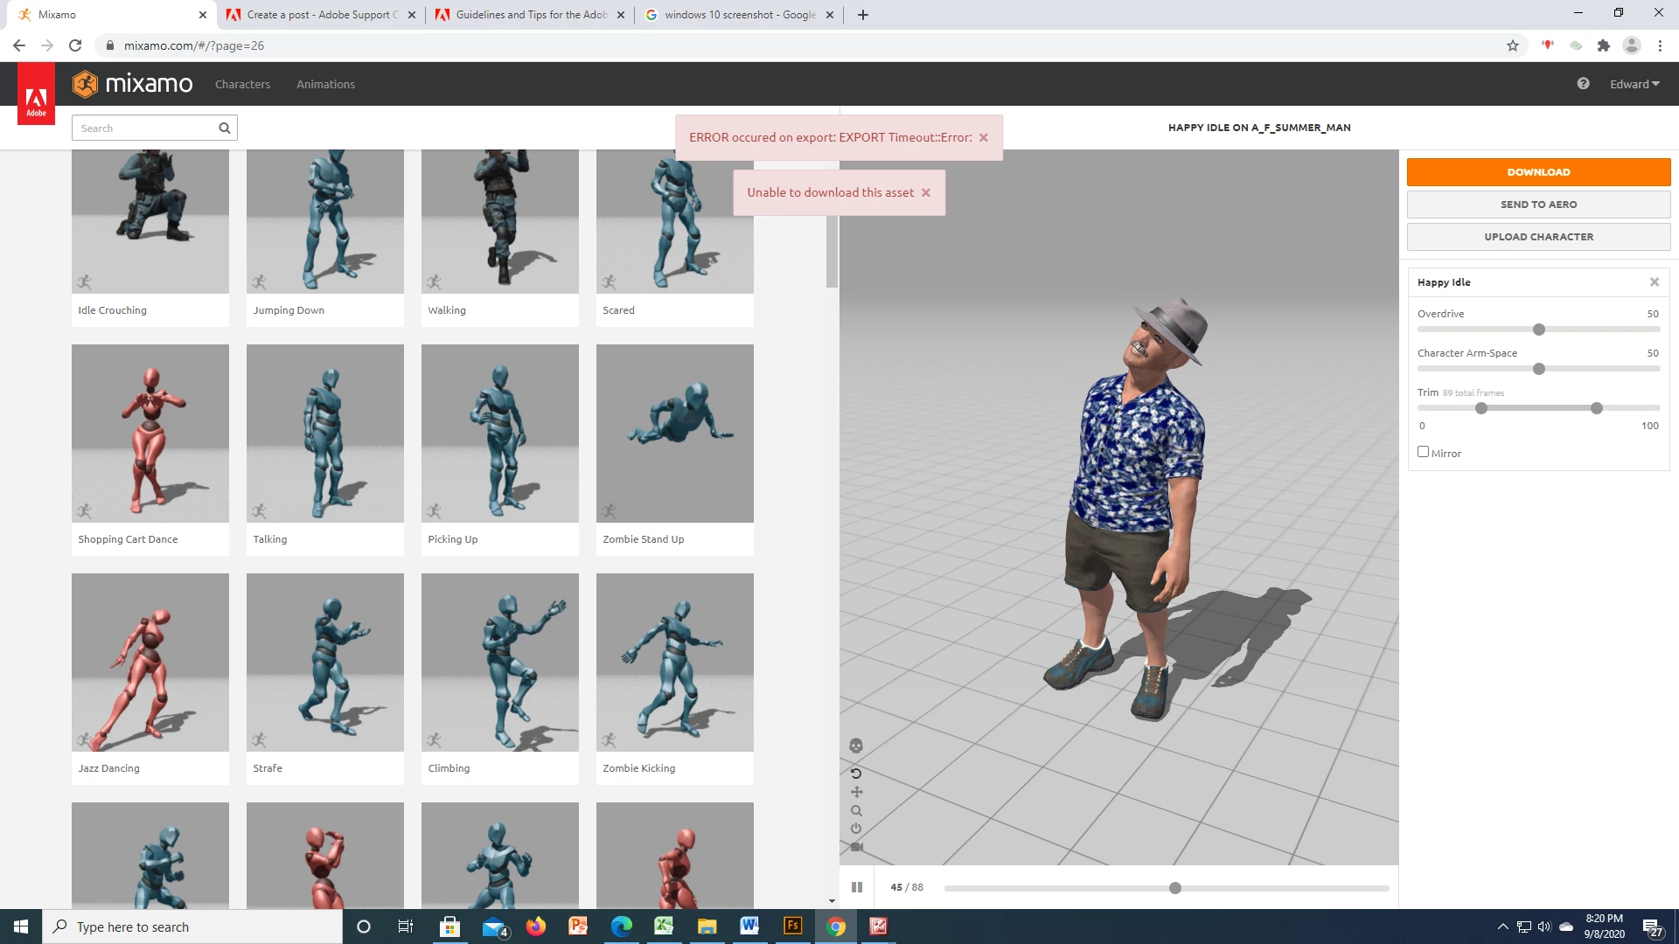Select the Zombie Stand Up animation thumbnail

coord(674,434)
